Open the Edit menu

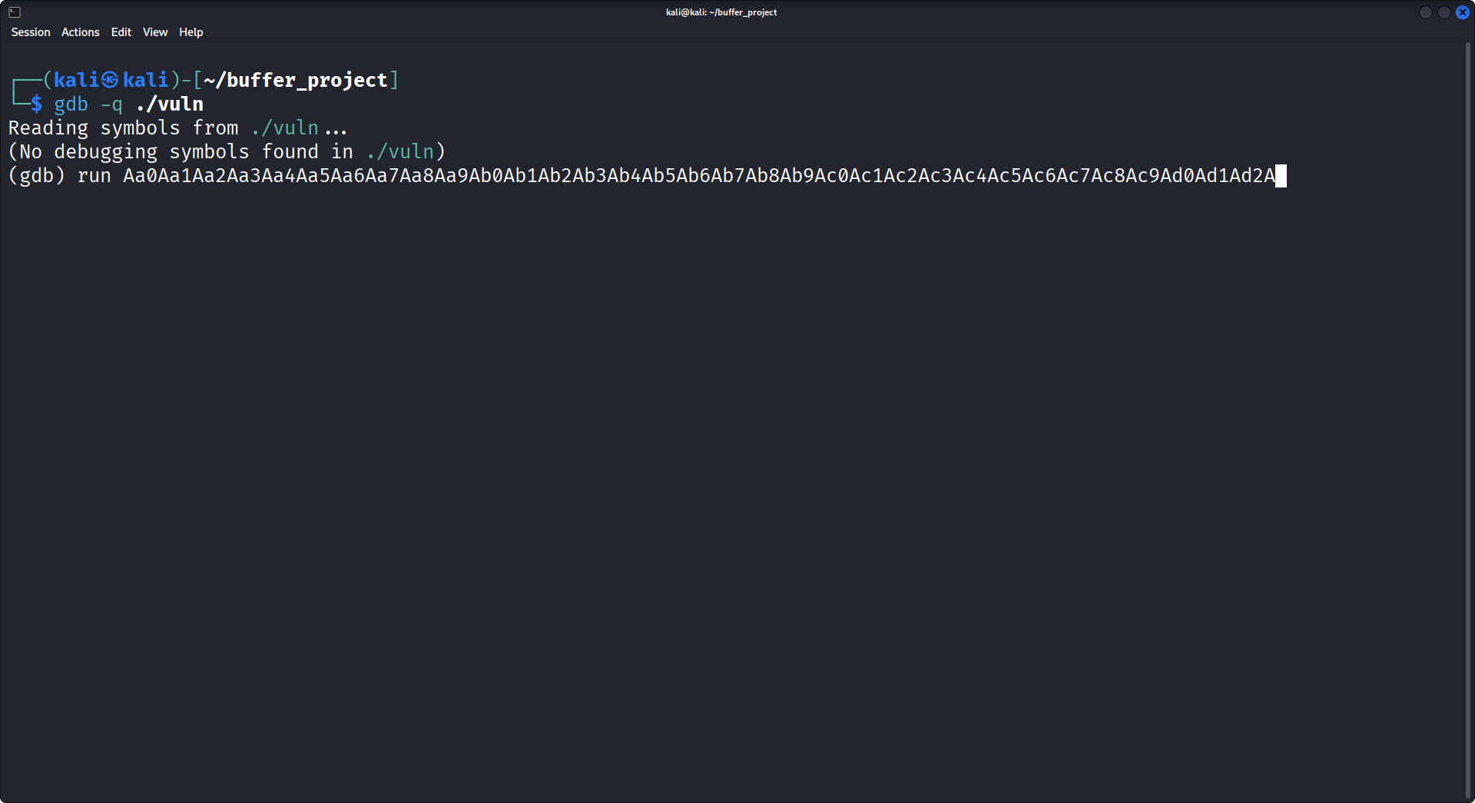(x=120, y=32)
